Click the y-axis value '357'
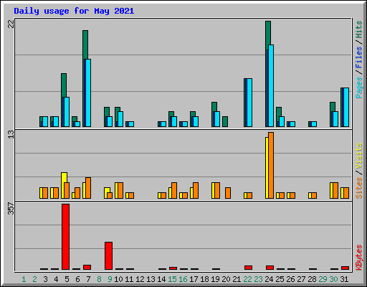The height and width of the screenshot is (287, 367). 11,209
